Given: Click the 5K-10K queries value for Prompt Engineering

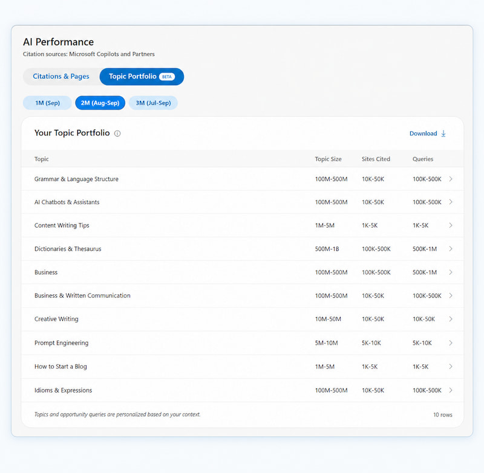Looking at the screenshot, I should 422,343.
